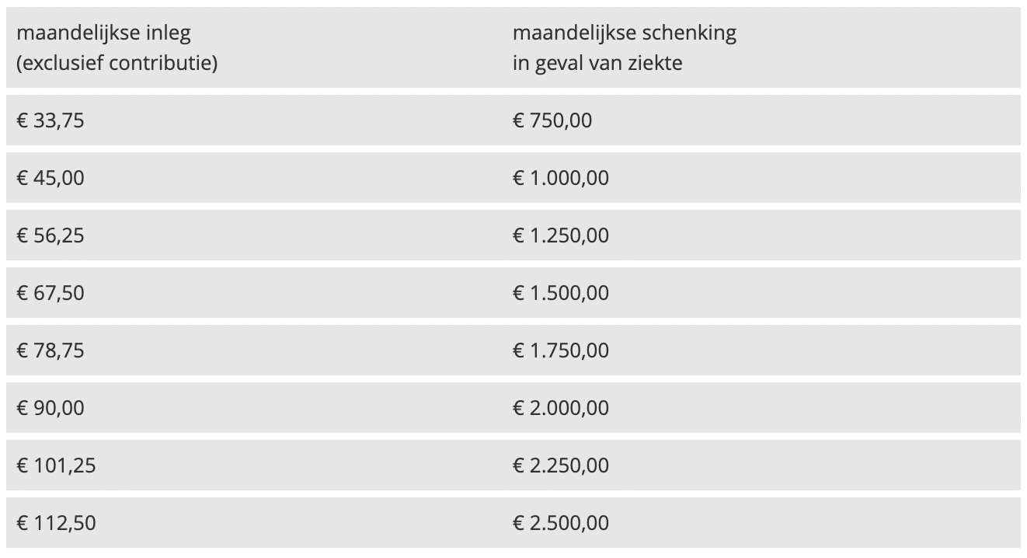This screenshot has width=1027, height=558.
Task: Select the € 2.250,00 donation value
Action: pos(561,466)
